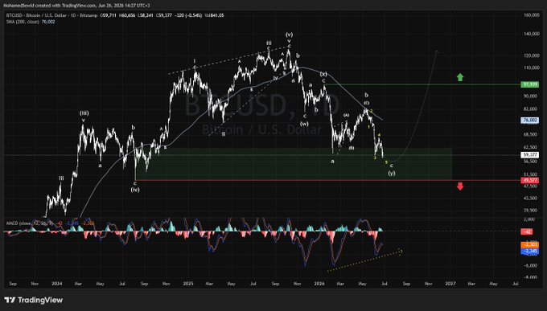Click the 90,000 price axis label
Screen dimensions: 547x311
click(x=530, y=96)
